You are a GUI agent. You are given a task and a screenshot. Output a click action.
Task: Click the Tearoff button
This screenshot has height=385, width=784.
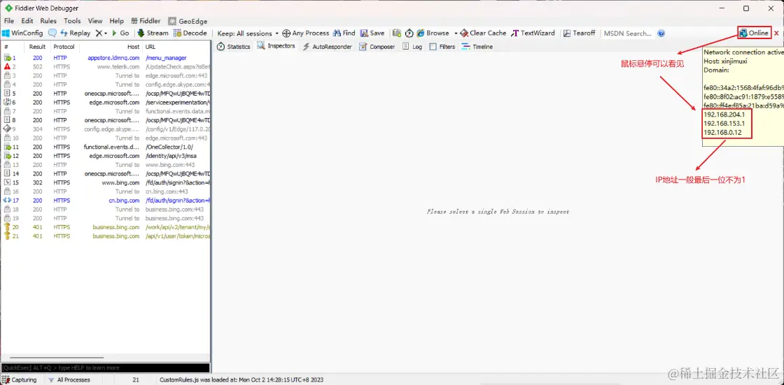pyautogui.click(x=579, y=33)
